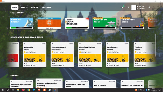Viewport: 163px width, 92px height.
Task: Click the power icon beside 1.1 W/kg
Action: tap(52, 52)
